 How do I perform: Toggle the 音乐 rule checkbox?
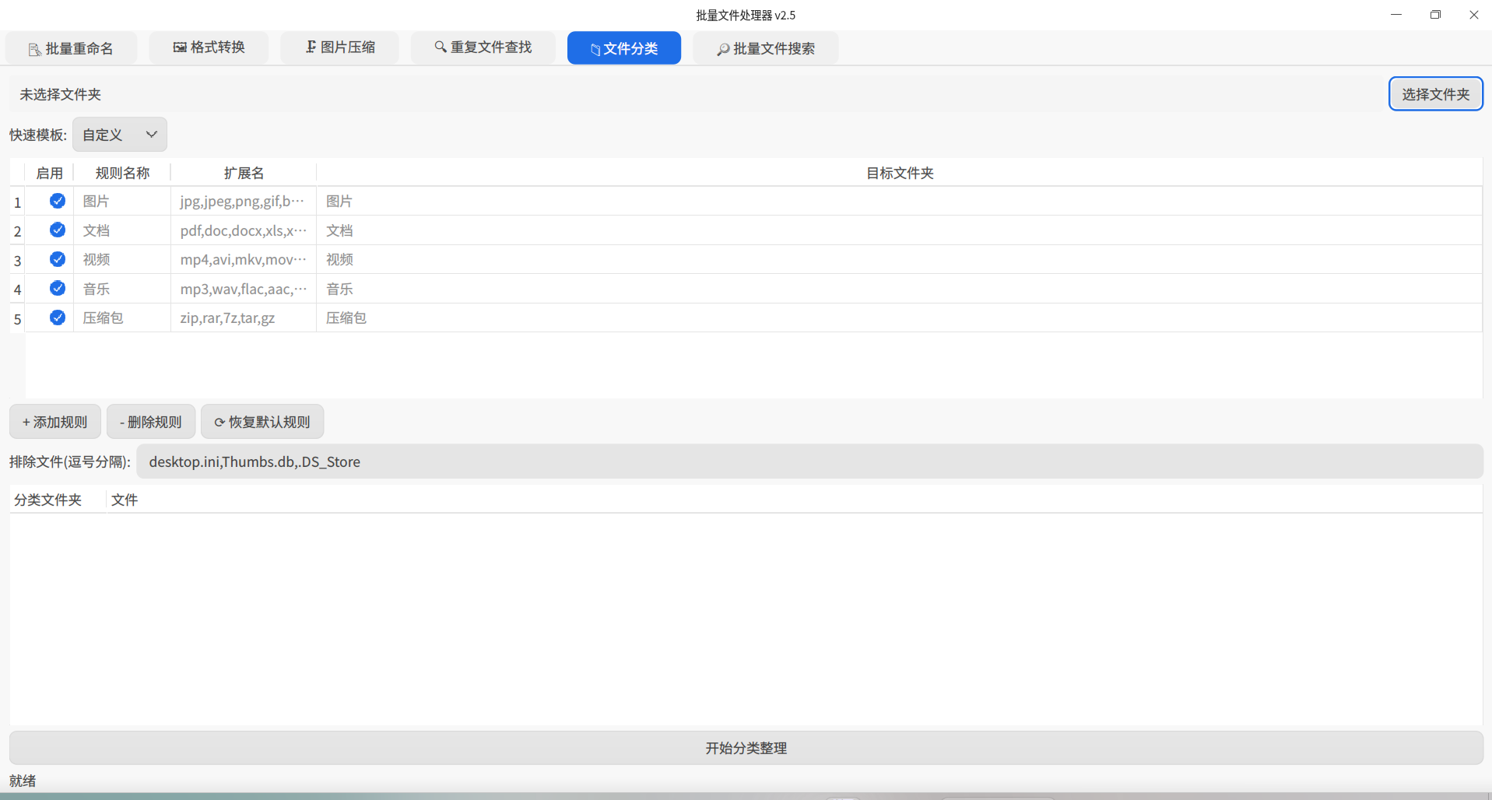(58, 288)
